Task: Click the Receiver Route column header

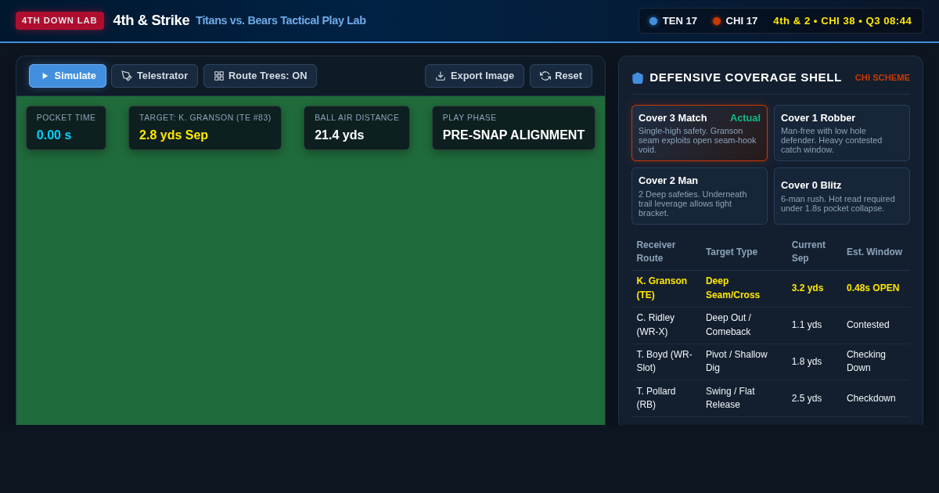Action: pos(656,251)
